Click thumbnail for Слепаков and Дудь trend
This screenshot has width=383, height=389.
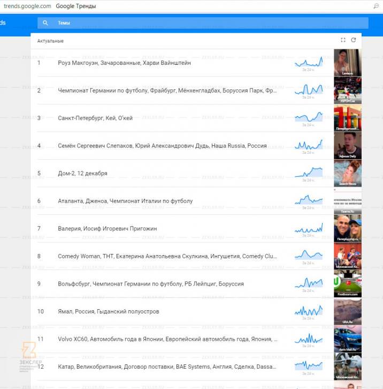coord(348,145)
